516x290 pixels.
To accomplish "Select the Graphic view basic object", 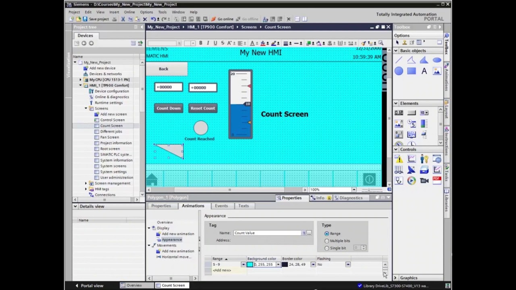I will point(437,71).
